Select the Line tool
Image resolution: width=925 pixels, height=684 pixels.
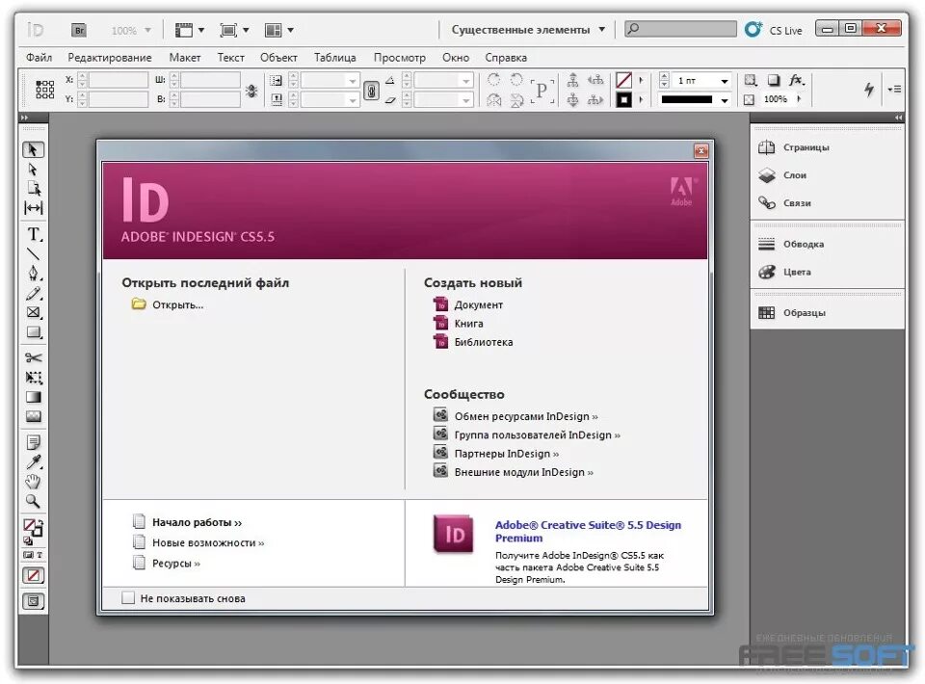(x=33, y=253)
